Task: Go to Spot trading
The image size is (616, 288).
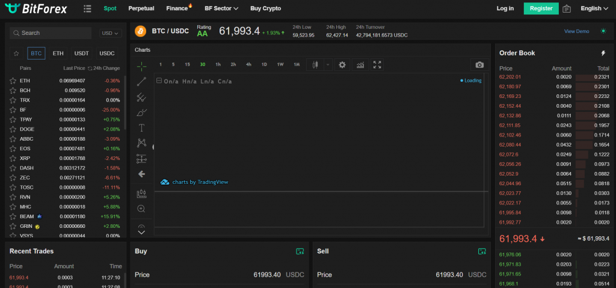Action: point(110,8)
